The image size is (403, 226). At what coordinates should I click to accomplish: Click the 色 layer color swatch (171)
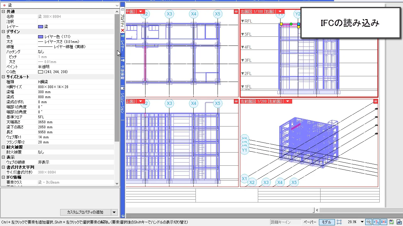tap(40, 37)
